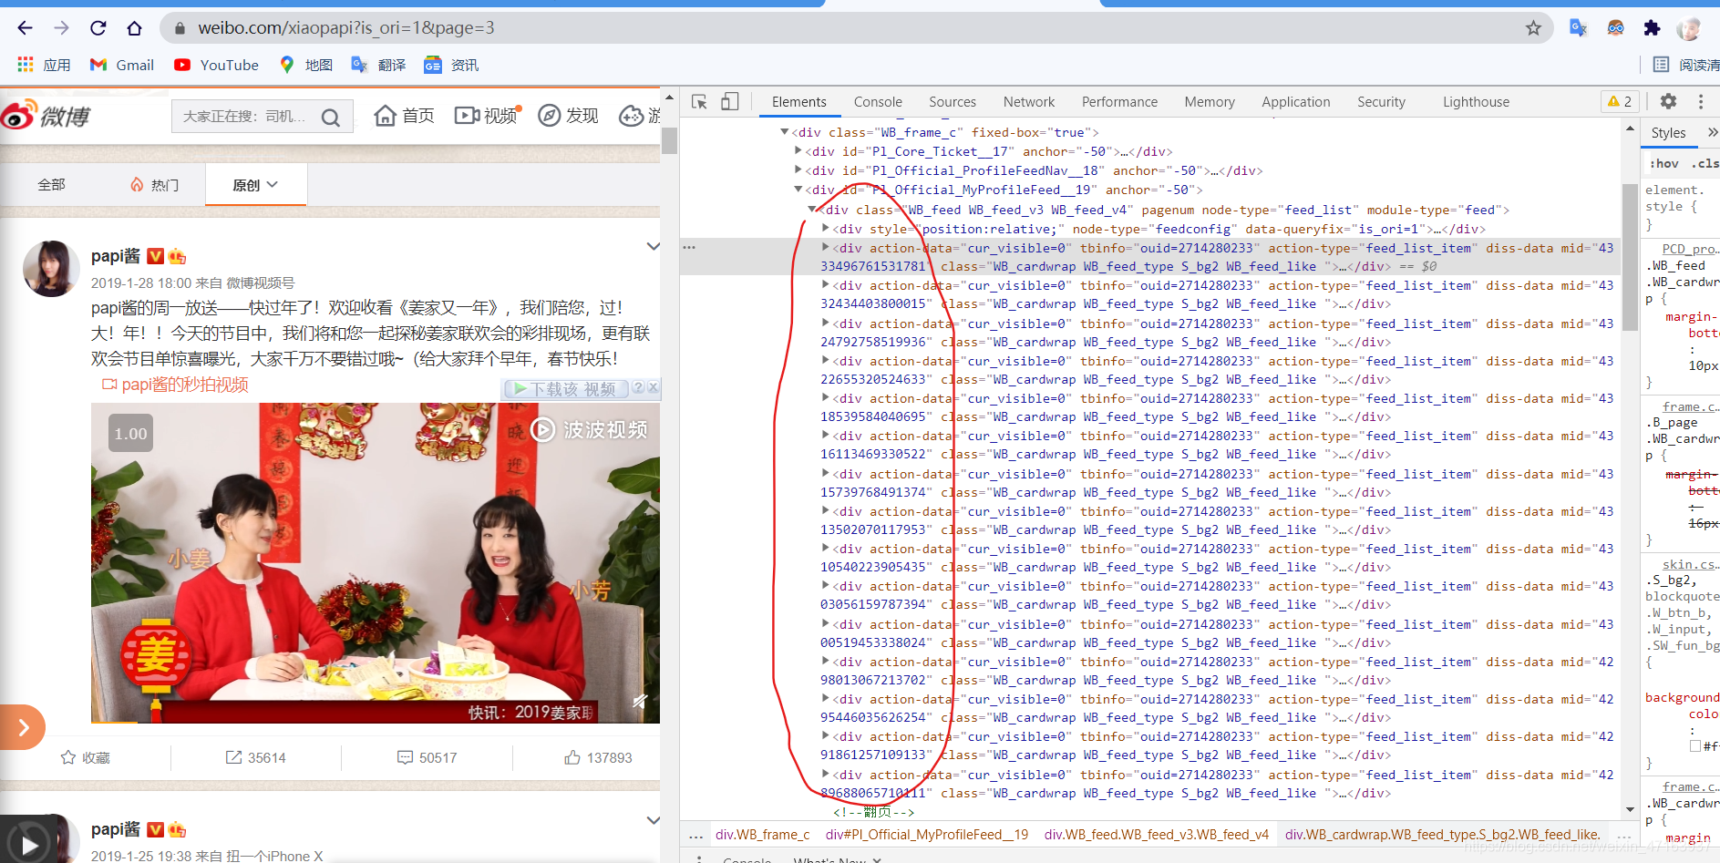Screen dimensions: 1720x863
Task: Toggle DevTools device toolbar
Action: pos(729,102)
